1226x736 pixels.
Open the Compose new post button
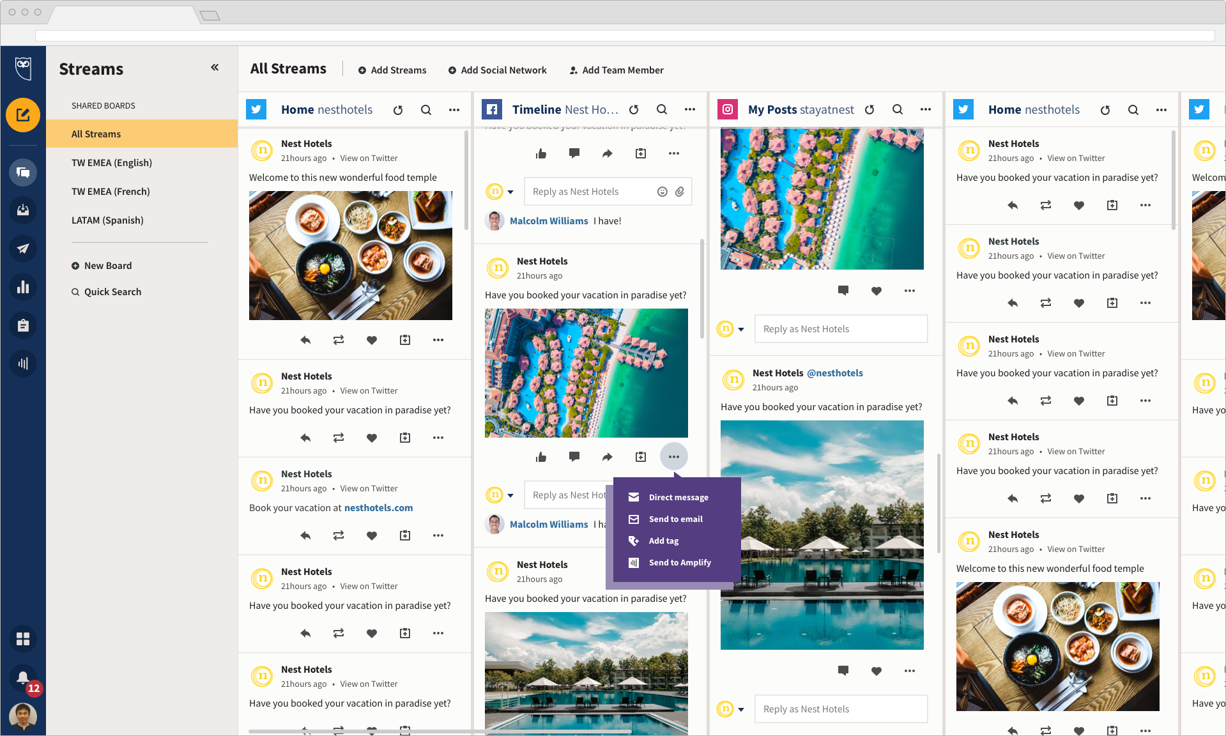pos(23,115)
